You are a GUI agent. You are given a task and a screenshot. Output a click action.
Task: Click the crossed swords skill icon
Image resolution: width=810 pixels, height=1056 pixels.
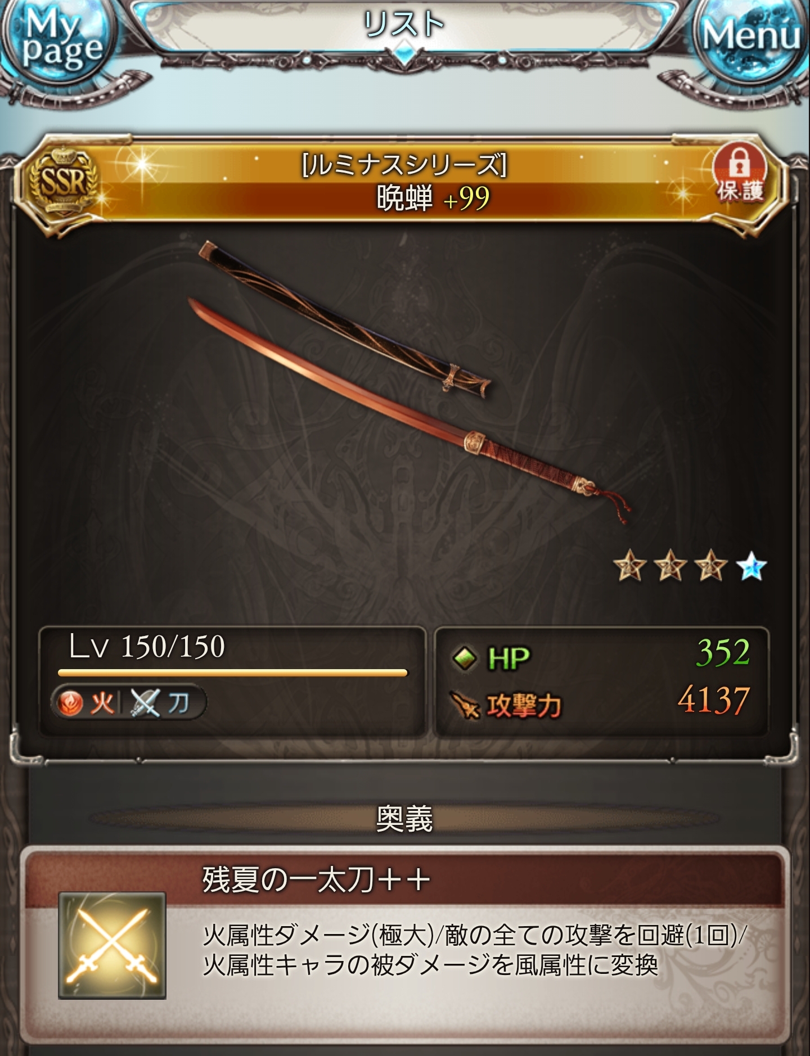pos(112,945)
